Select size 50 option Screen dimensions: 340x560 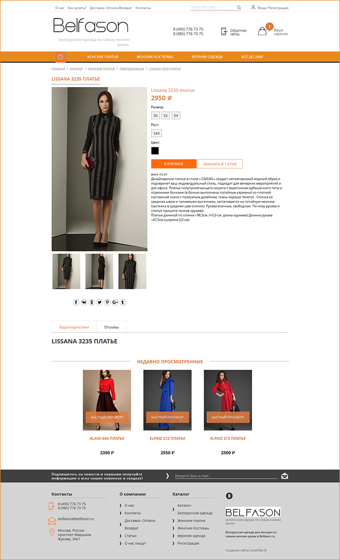click(x=155, y=115)
